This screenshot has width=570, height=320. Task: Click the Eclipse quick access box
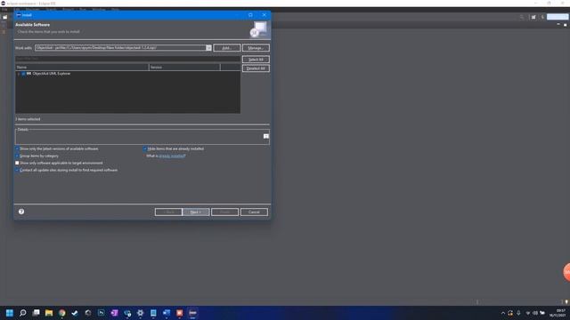(x=557, y=17)
